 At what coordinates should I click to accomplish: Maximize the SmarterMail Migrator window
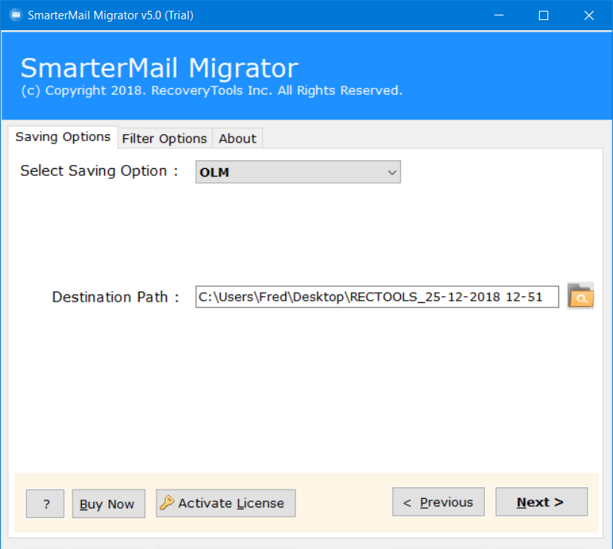point(544,15)
